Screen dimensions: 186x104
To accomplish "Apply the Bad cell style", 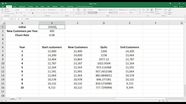I will pos(103,10).
